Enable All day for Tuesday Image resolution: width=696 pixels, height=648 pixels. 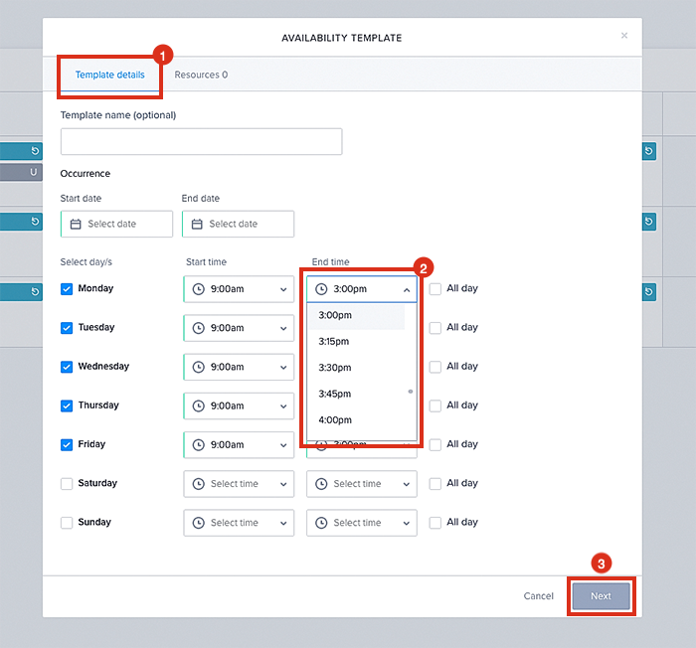pos(435,328)
